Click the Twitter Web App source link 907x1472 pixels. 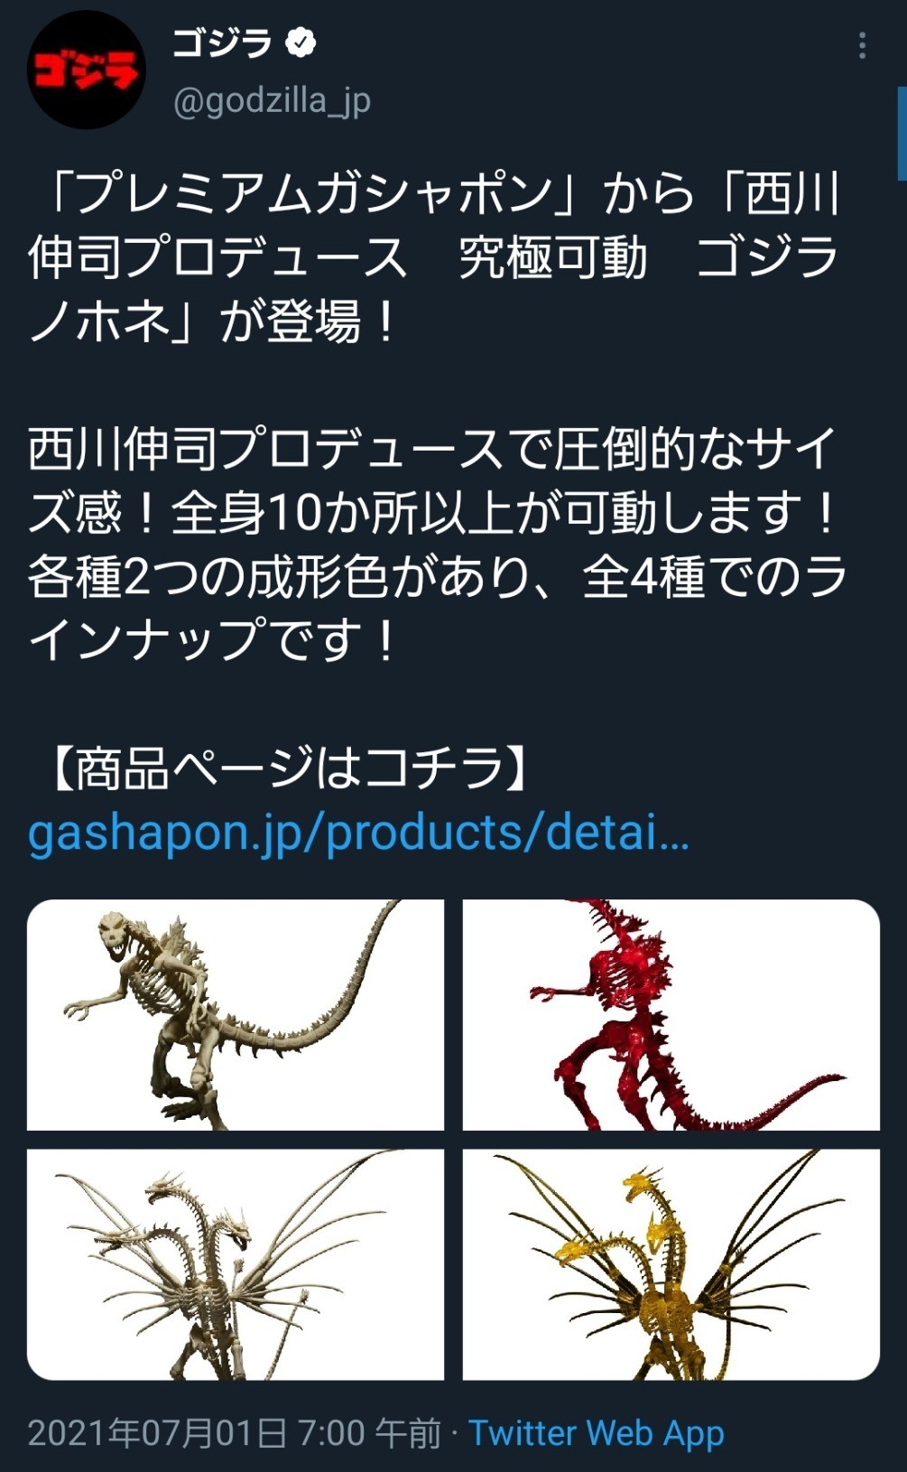[596, 1433]
